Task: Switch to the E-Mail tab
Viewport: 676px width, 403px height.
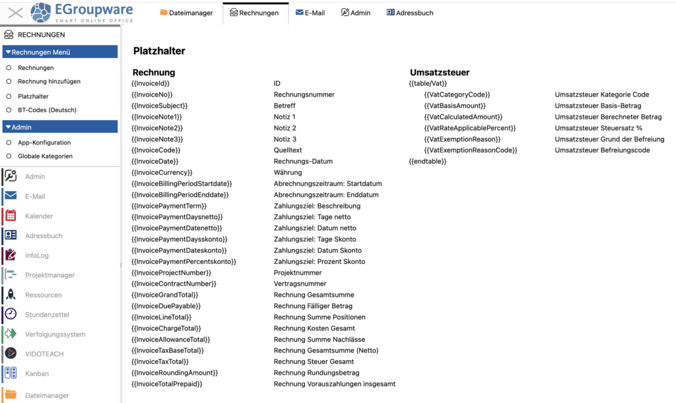Action: point(310,13)
